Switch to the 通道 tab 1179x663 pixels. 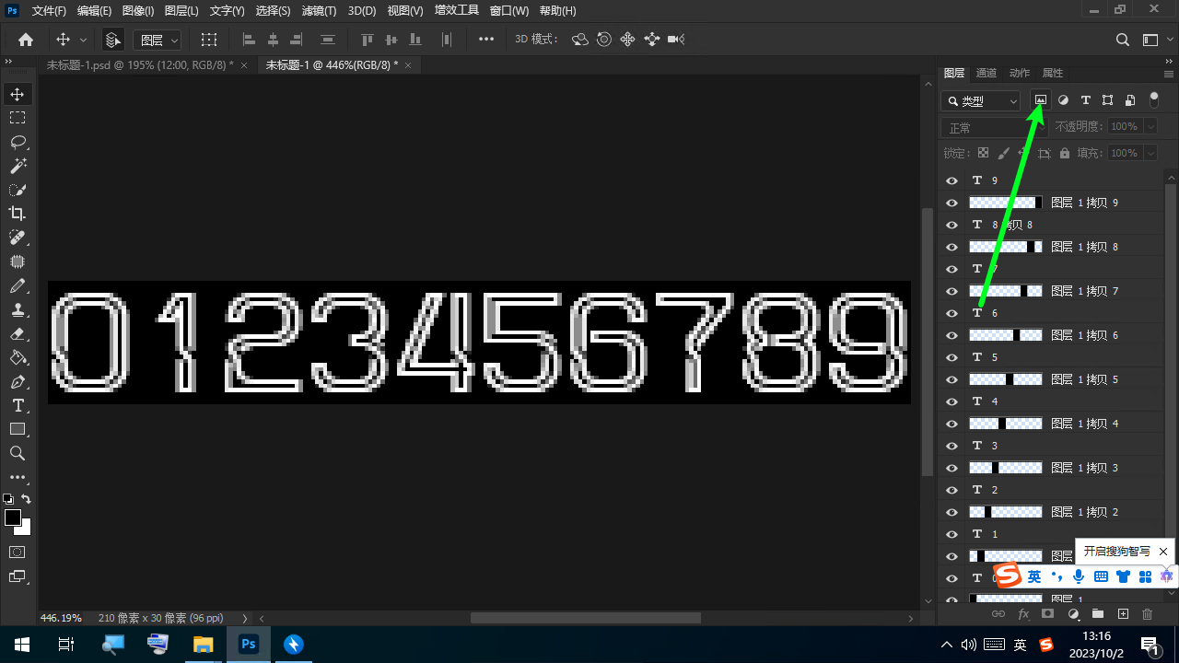pyautogui.click(x=986, y=74)
